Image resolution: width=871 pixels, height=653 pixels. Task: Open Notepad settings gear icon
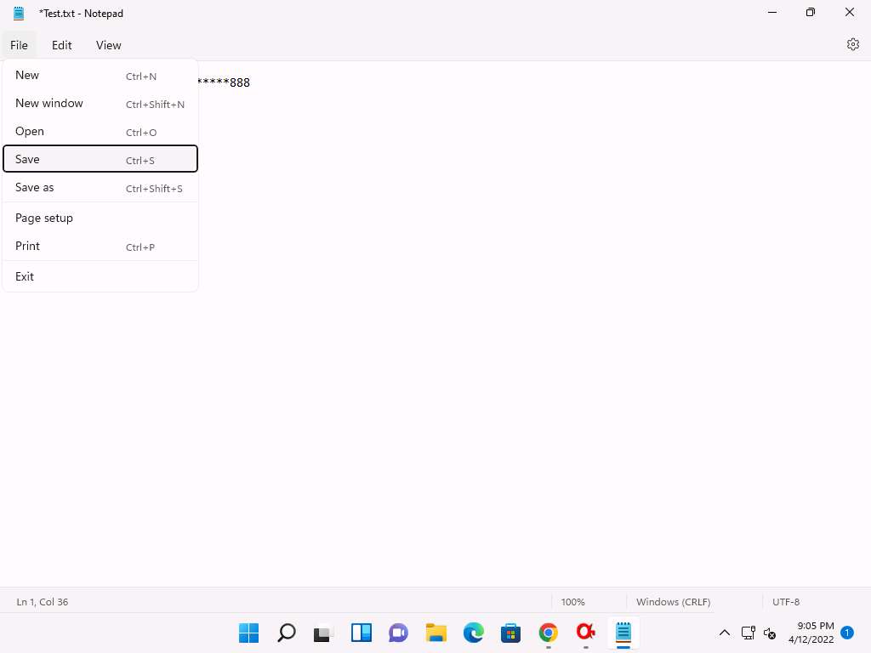852,45
